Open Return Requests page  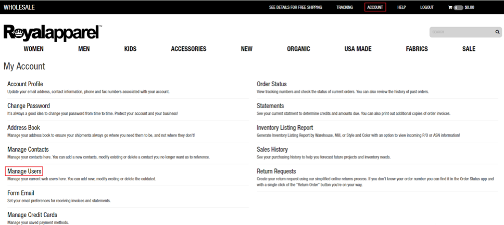click(x=276, y=171)
